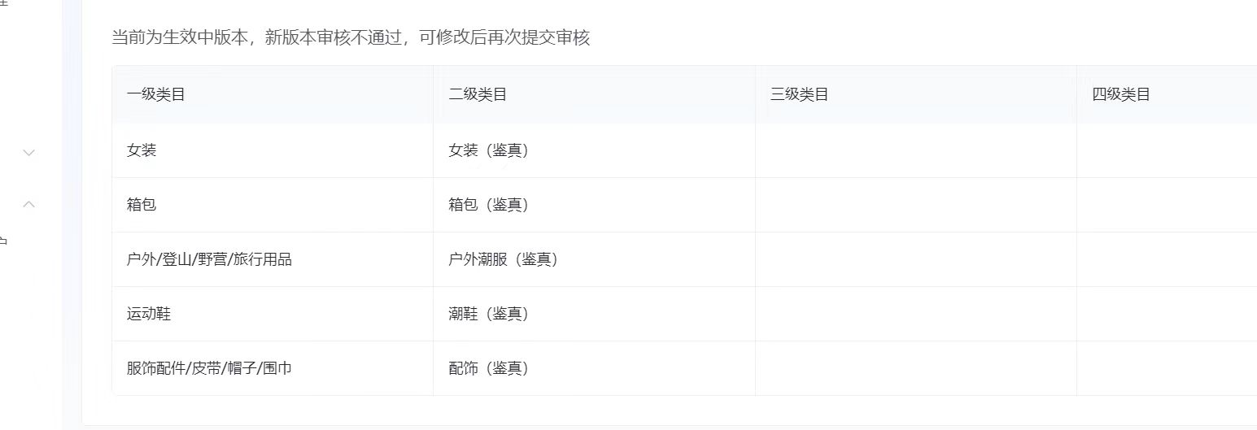The image size is (1257, 430).
Task: Select the 女装 first-level category cell
Action: pyautogui.click(x=142, y=150)
